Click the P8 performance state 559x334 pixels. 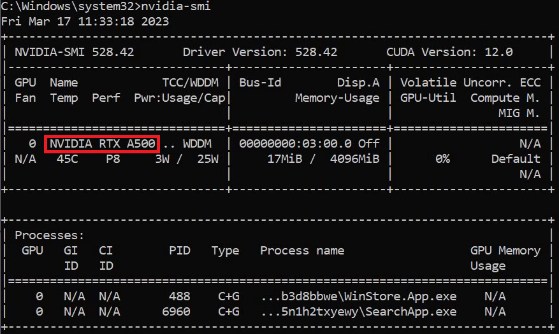pos(113,159)
